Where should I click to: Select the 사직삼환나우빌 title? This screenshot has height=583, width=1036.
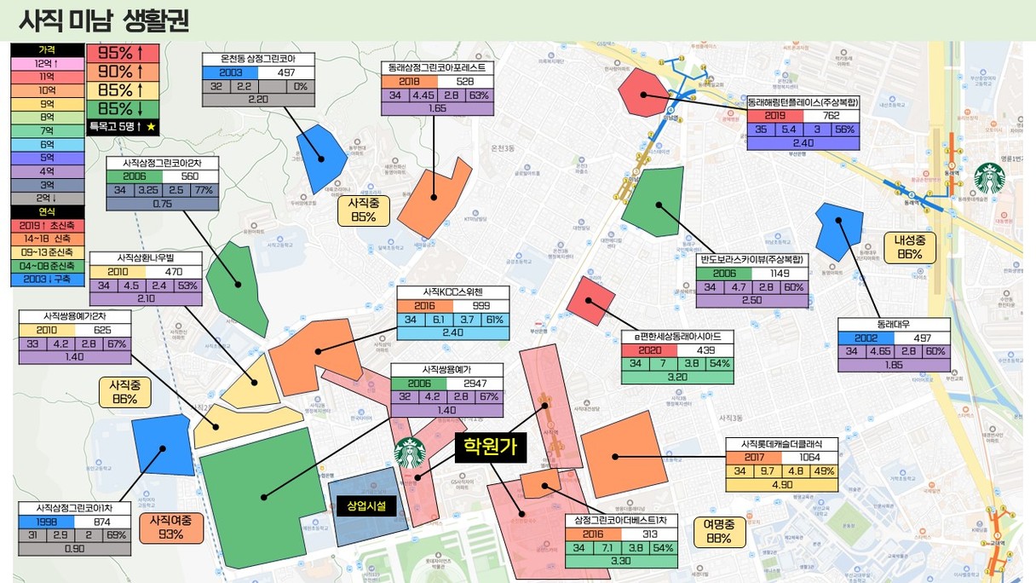coord(147,257)
